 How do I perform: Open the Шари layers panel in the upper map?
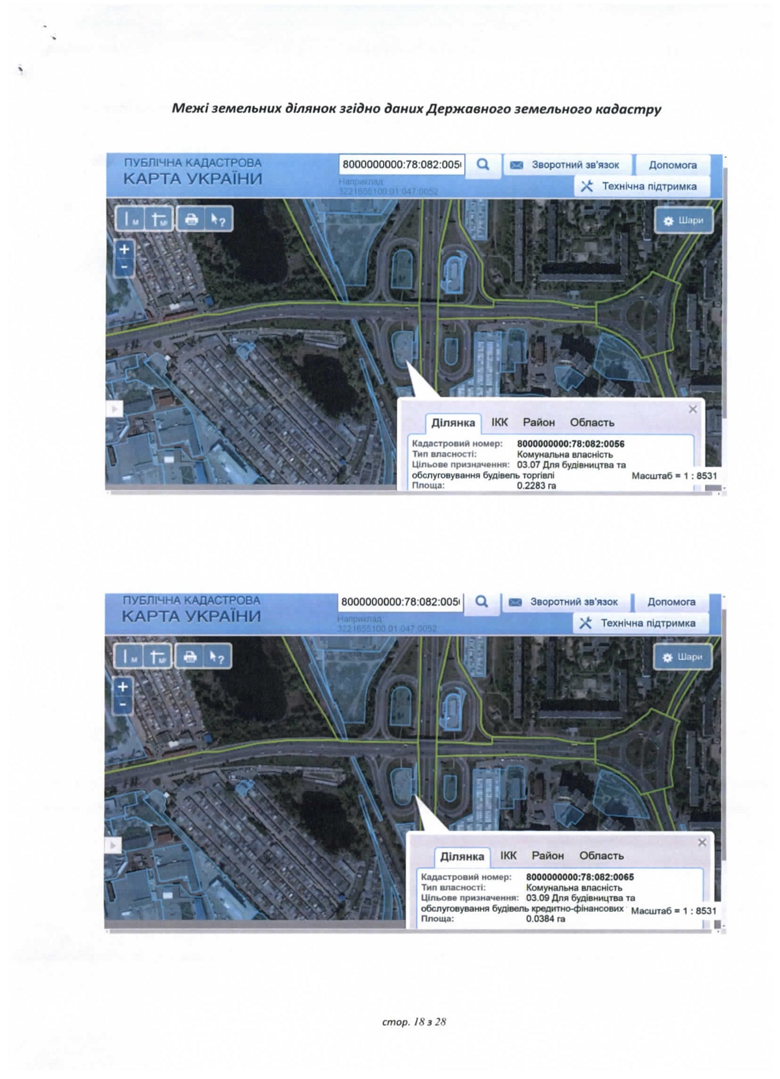pyautogui.click(x=684, y=220)
